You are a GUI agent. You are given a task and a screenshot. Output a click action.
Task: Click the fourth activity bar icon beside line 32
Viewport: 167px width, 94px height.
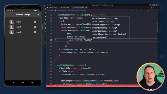pyautogui.click(x=45, y=20)
